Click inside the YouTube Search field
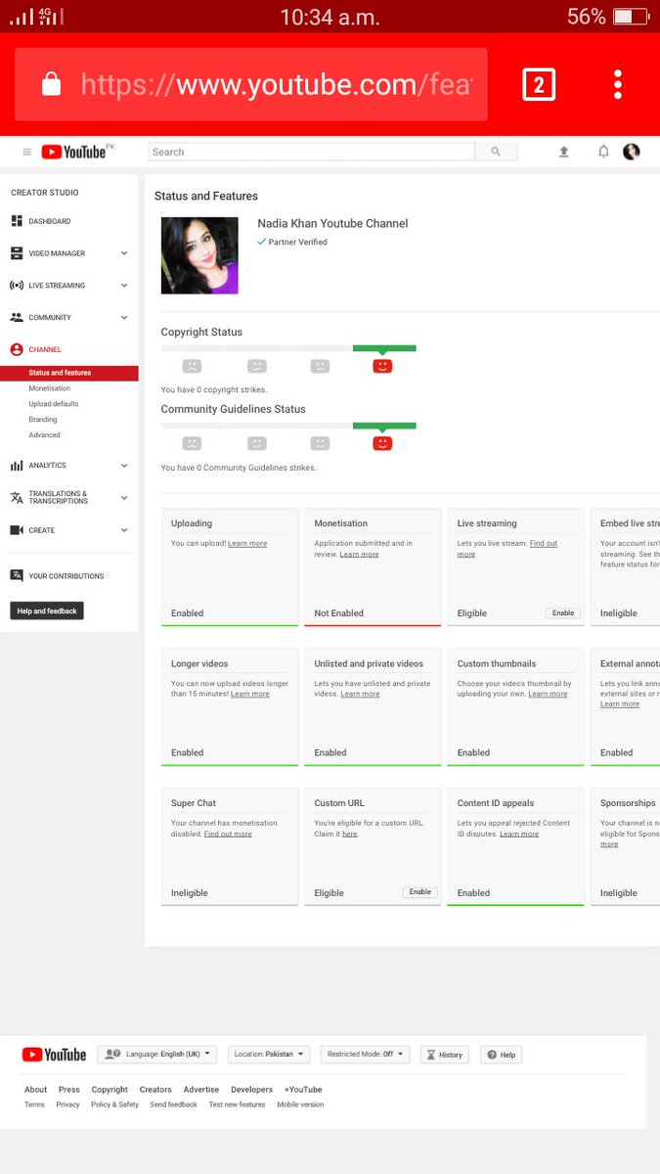This screenshot has width=660, height=1174. (x=311, y=152)
